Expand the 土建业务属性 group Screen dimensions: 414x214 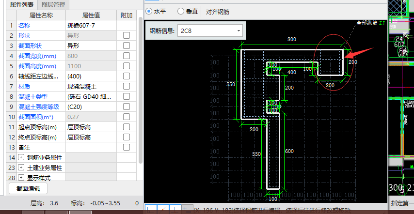(x=21, y=168)
